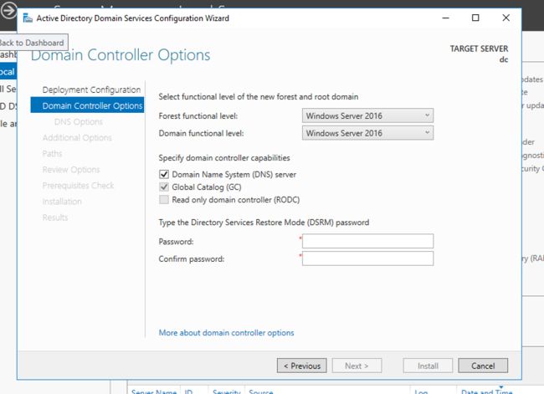Click ID column header in Server Manager

(188, 391)
